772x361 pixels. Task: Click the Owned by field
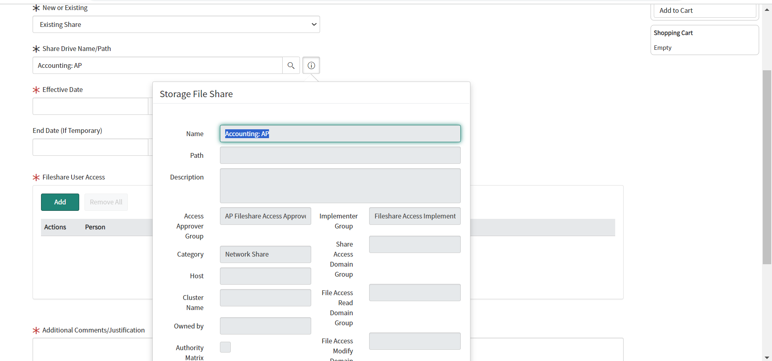[x=265, y=326]
